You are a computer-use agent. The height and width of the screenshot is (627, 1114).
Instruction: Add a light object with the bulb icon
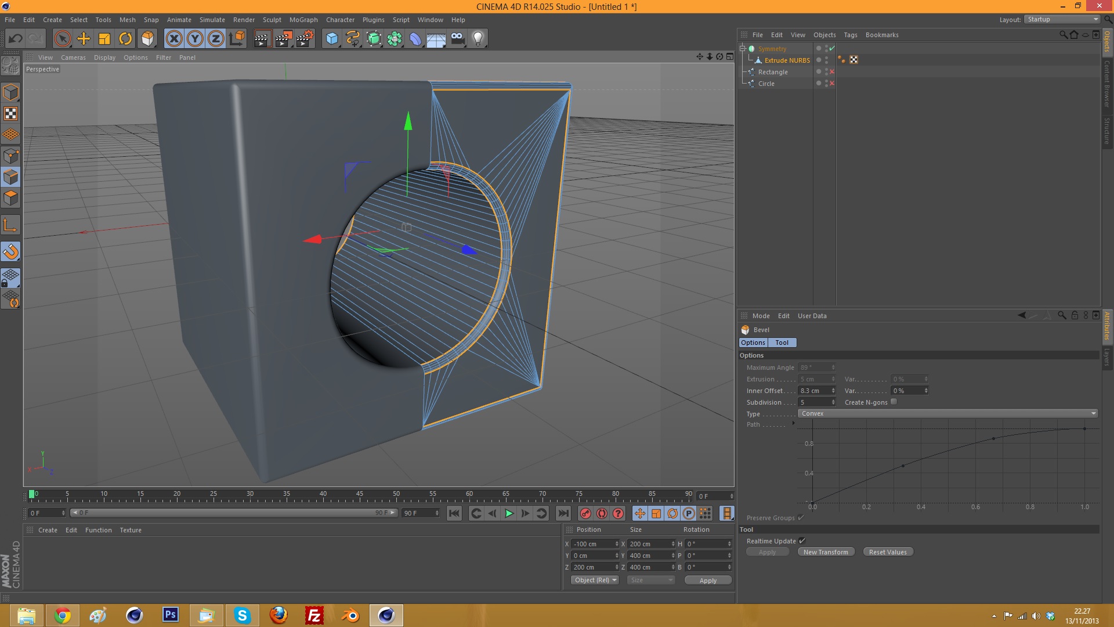478,39
